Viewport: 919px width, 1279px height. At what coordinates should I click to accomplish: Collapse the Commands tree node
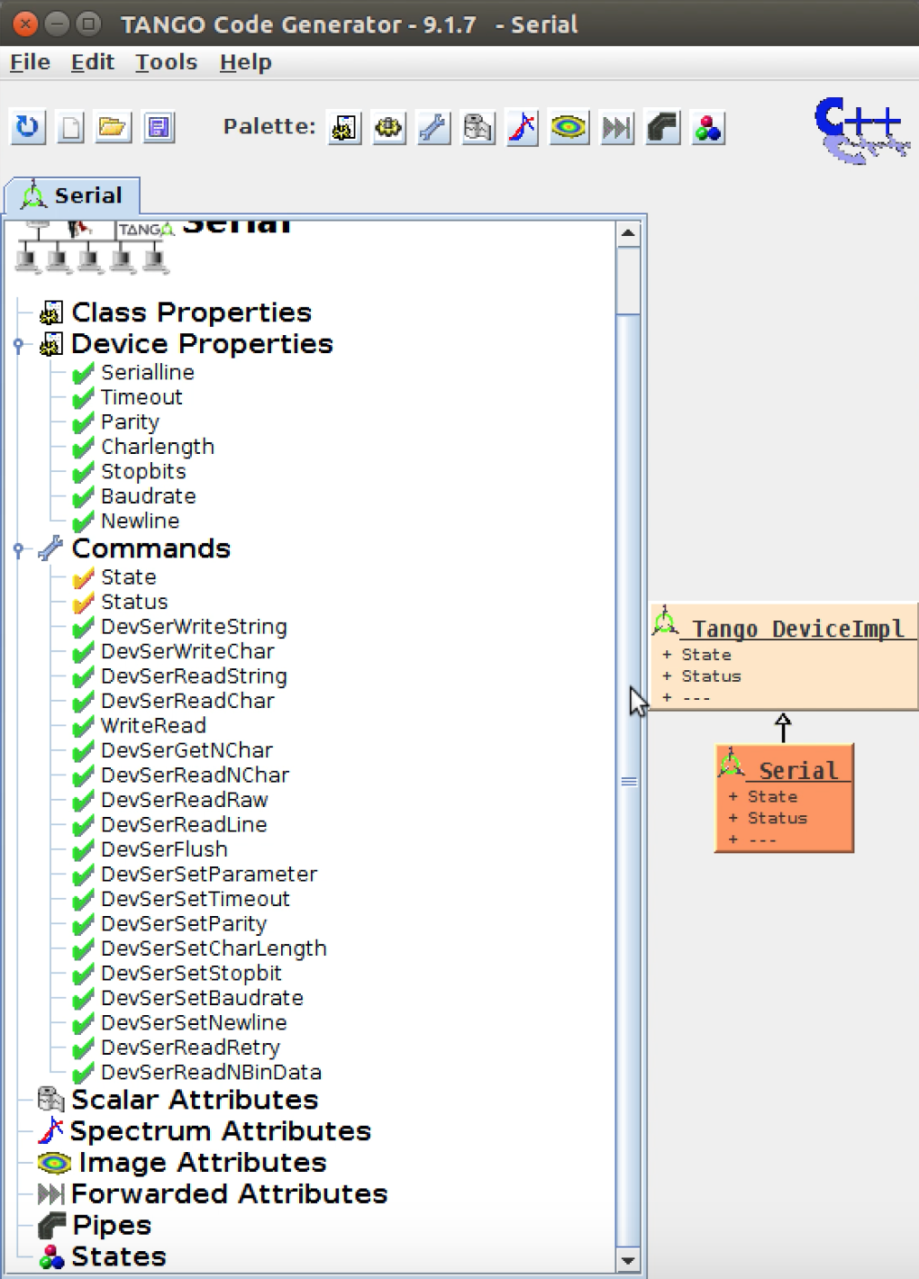[18, 549]
